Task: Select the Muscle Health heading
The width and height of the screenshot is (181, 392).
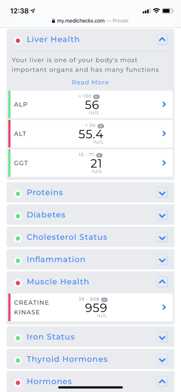Action: [x=58, y=282]
